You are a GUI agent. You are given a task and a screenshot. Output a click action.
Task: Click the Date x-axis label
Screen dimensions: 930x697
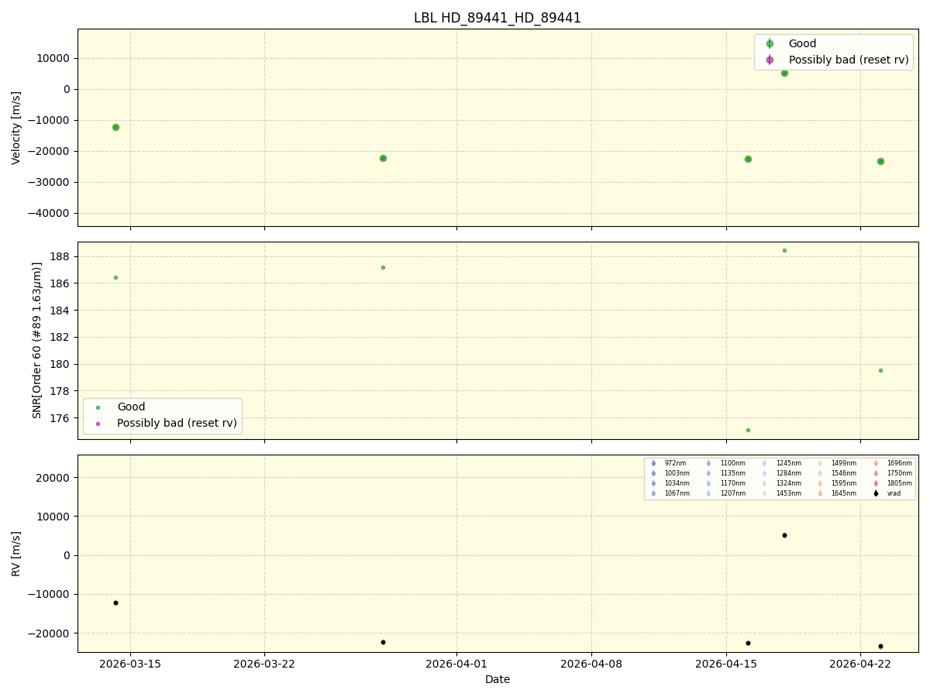[x=498, y=679]
